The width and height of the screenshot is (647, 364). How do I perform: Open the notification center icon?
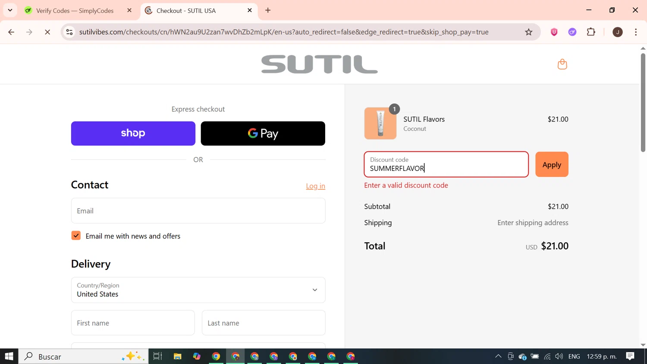click(630, 356)
